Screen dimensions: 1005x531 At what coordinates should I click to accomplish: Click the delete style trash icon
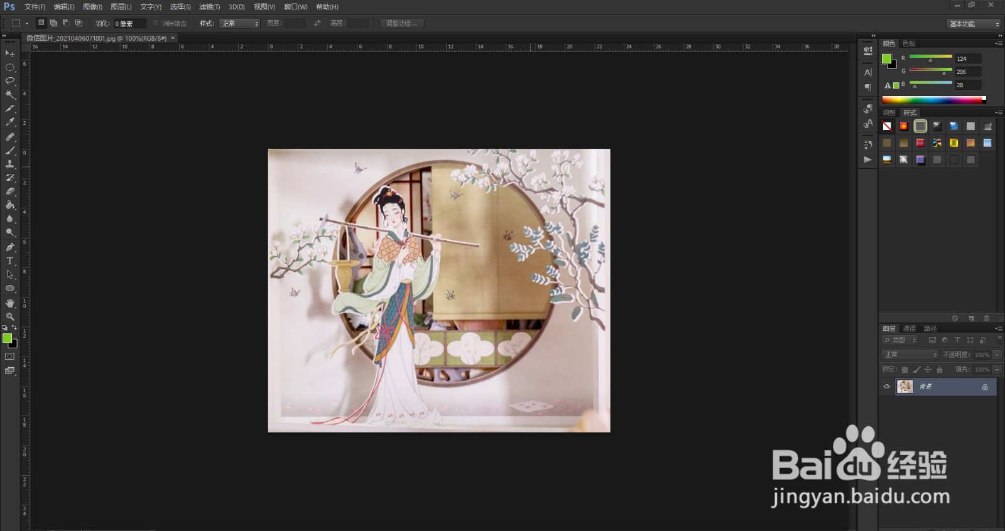coord(986,318)
